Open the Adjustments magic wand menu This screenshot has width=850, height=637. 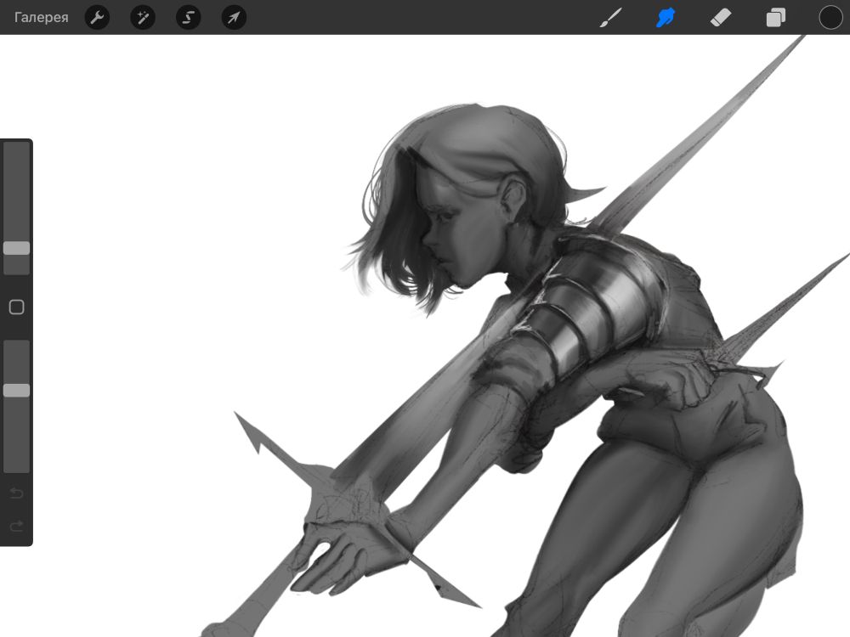click(x=143, y=17)
